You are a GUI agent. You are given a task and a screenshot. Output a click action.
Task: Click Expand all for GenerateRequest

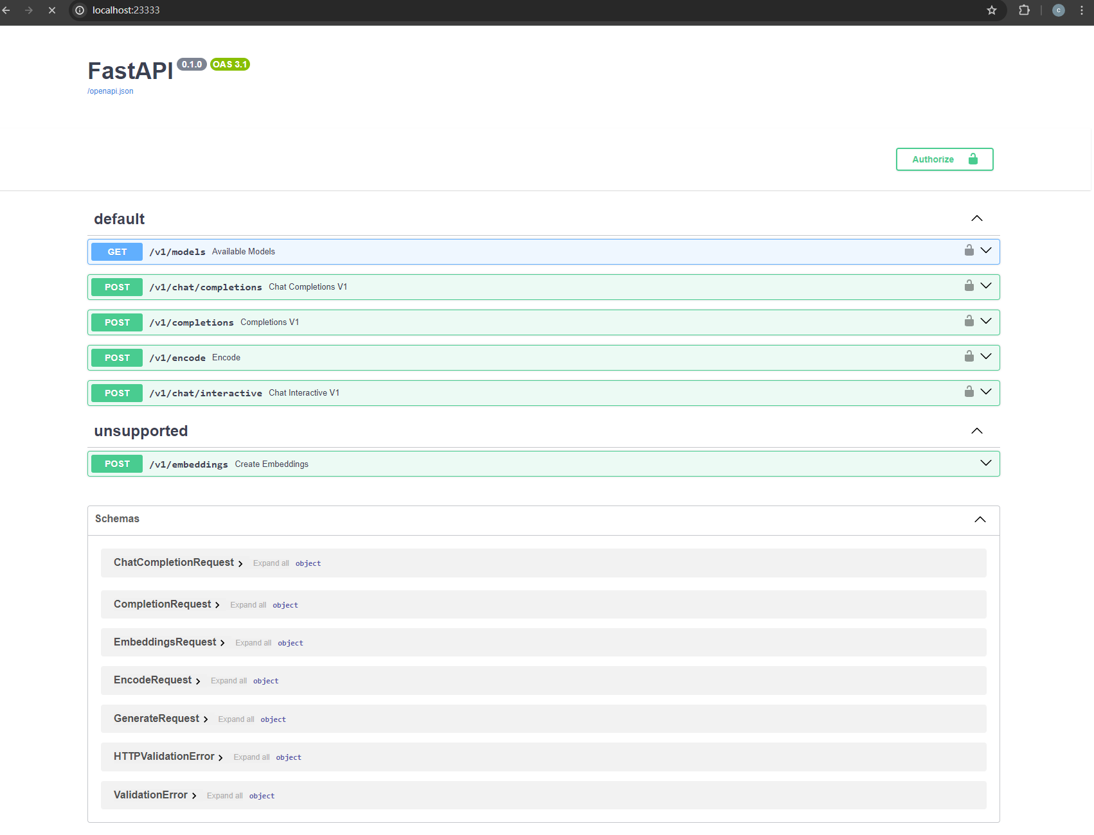click(236, 719)
